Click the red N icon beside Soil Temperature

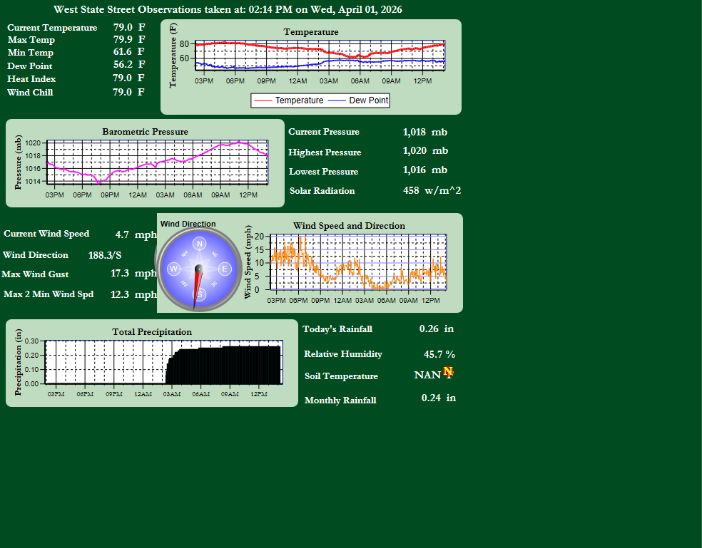tap(447, 371)
